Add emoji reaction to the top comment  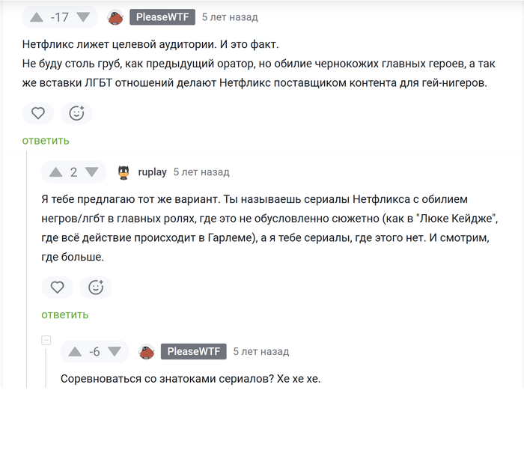76,113
